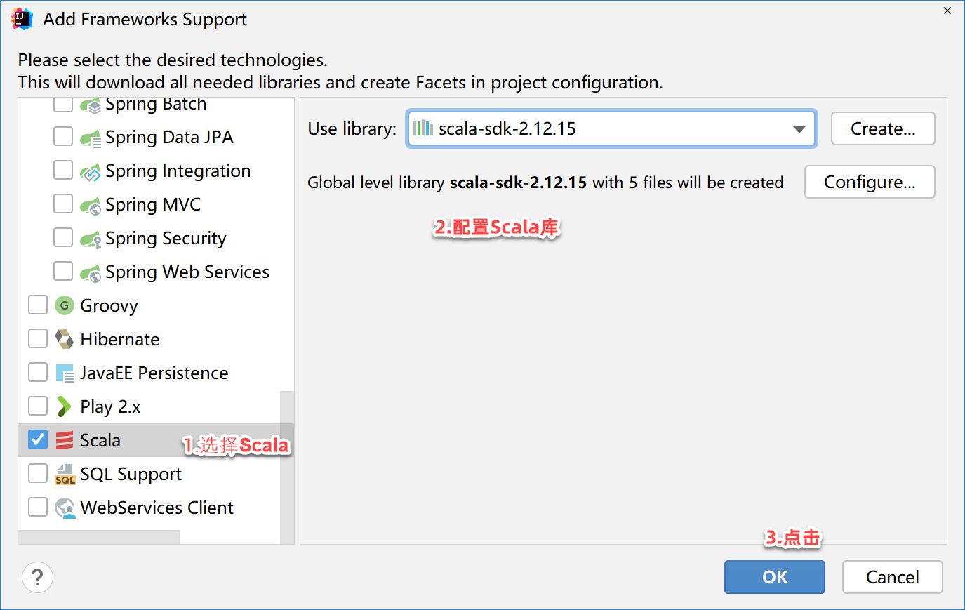Select the JavaEE Persistence label
The width and height of the screenshot is (965, 610).
click(x=154, y=373)
